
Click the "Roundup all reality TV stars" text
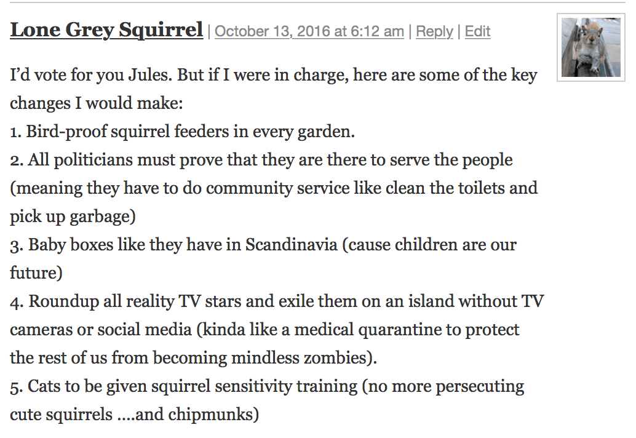coord(132,301)
